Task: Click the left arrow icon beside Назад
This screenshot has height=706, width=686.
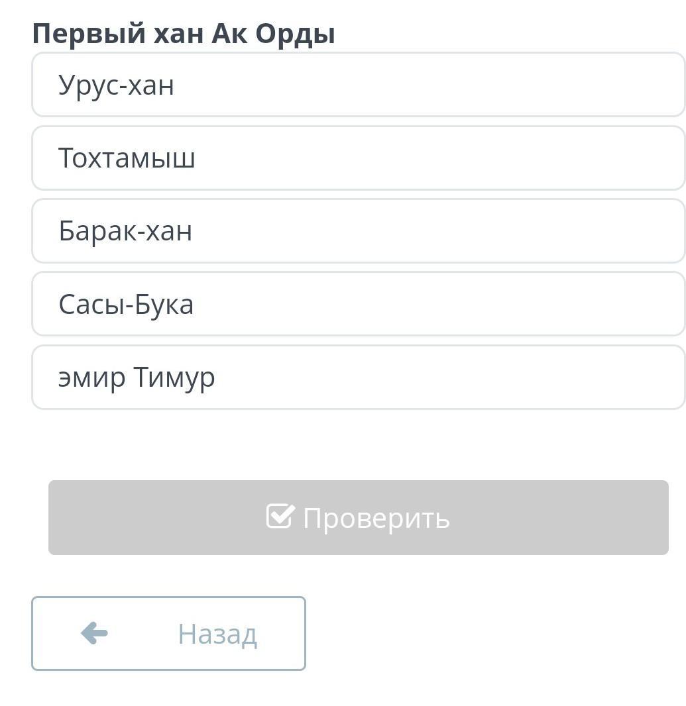Action: click(94, 633)
